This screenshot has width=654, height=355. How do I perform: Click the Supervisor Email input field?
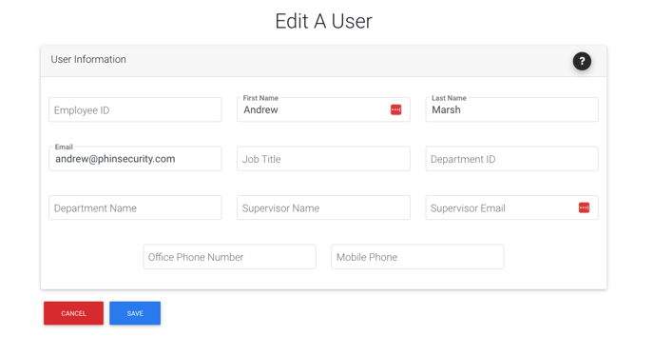(511, 207)
